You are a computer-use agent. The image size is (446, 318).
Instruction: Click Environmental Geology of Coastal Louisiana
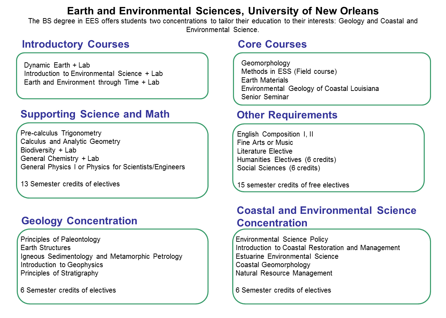click(x=310, y=88)
